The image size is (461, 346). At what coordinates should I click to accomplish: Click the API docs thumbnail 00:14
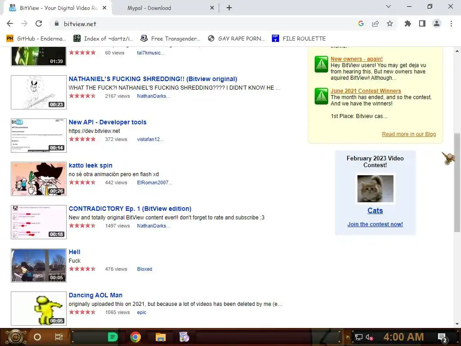click(39, 135)
